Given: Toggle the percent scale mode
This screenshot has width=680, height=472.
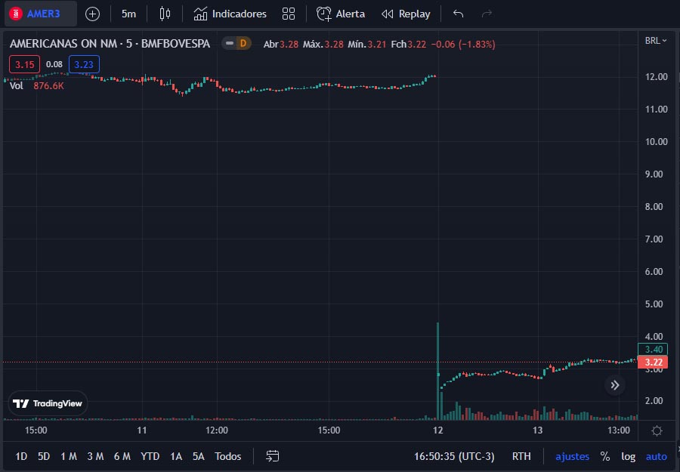Looking at the screenshot, I should [605, 456].
